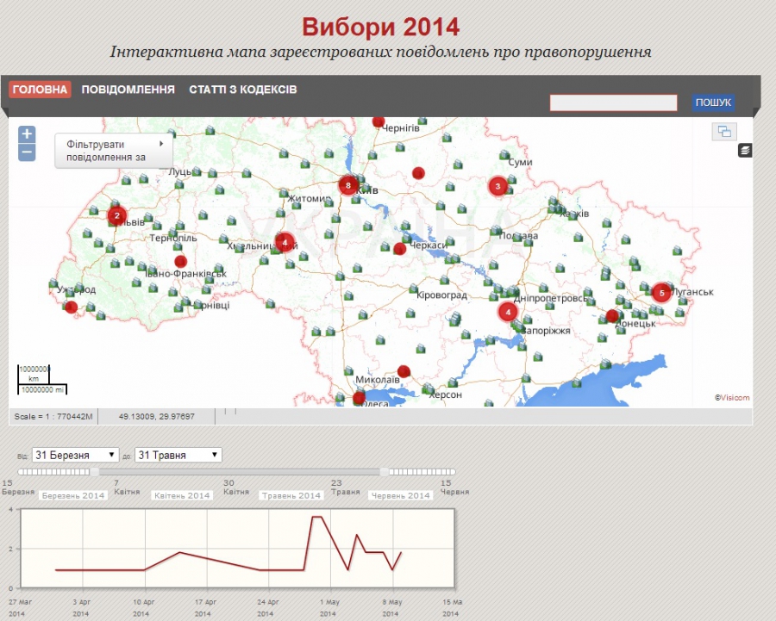Click the cluster of 5 near Луганськ

[661, 293]
